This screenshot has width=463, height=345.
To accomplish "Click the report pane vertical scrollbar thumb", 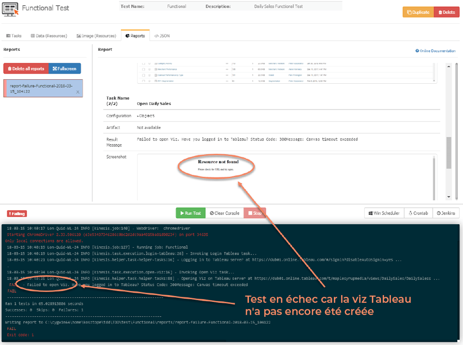I will 449,153.
